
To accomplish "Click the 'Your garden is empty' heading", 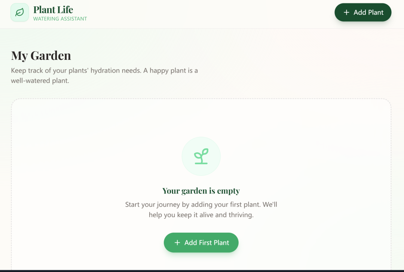I will 201,191.
